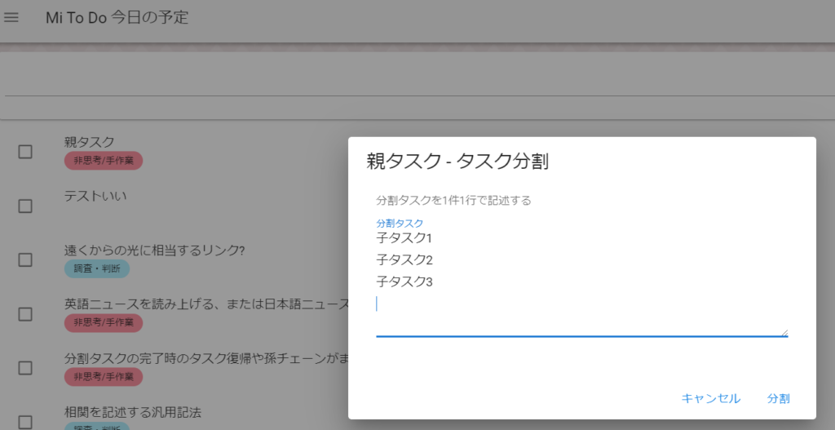Viewport: 835px width, 430px height.
Task: Check the 相関を記述する汎用記法 checkbox
Action: pyautogui.click(x=25, y=421)
